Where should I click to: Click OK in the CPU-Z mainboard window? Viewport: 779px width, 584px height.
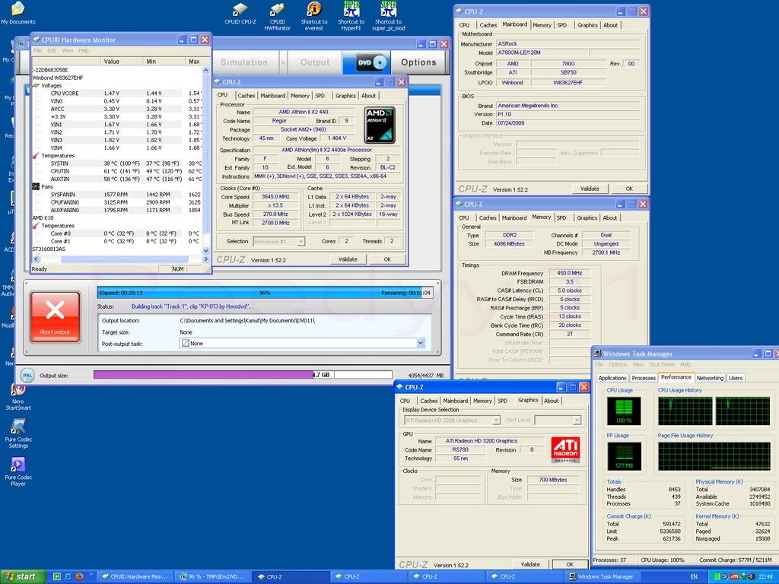point(629,189)
